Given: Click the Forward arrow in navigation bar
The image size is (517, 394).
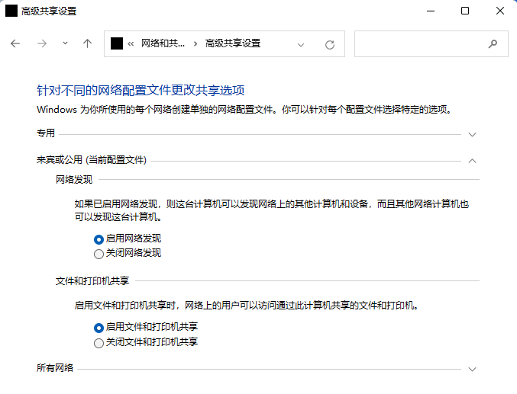Looking at the screenshot, I should (x=42, y=44).
